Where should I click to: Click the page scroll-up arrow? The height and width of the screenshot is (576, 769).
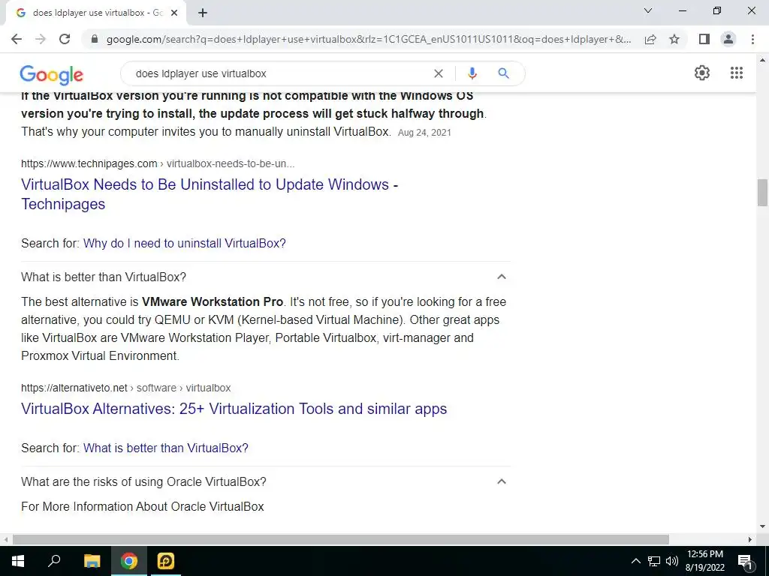pyautogui.click(x=762, y=60)
